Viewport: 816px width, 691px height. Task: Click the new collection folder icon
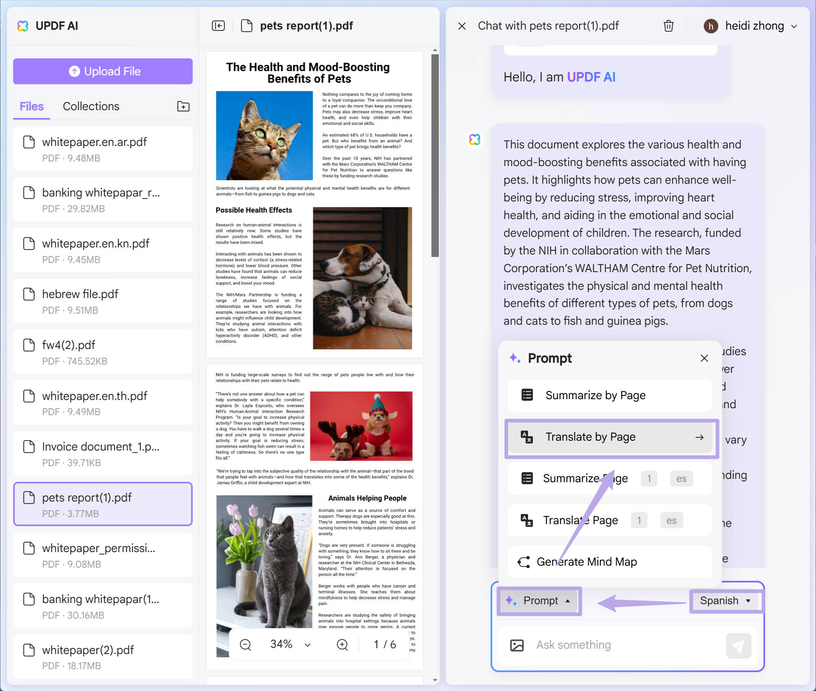pos(183,106)
